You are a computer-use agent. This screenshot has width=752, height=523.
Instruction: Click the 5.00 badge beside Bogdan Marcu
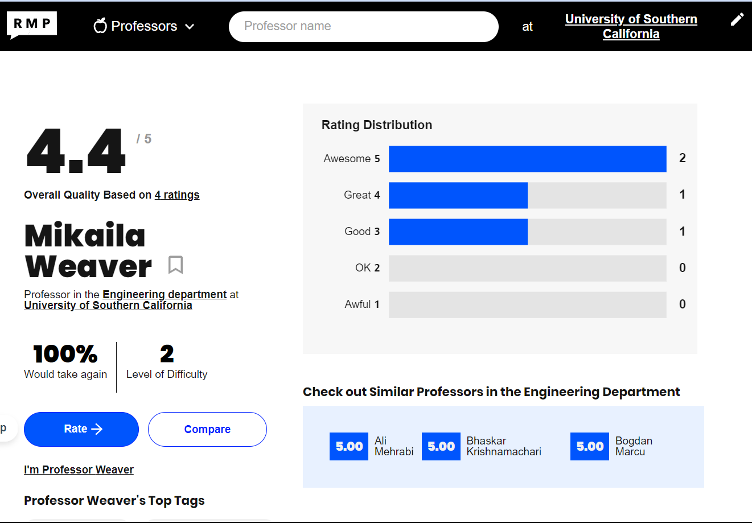[x=590, y=446]
